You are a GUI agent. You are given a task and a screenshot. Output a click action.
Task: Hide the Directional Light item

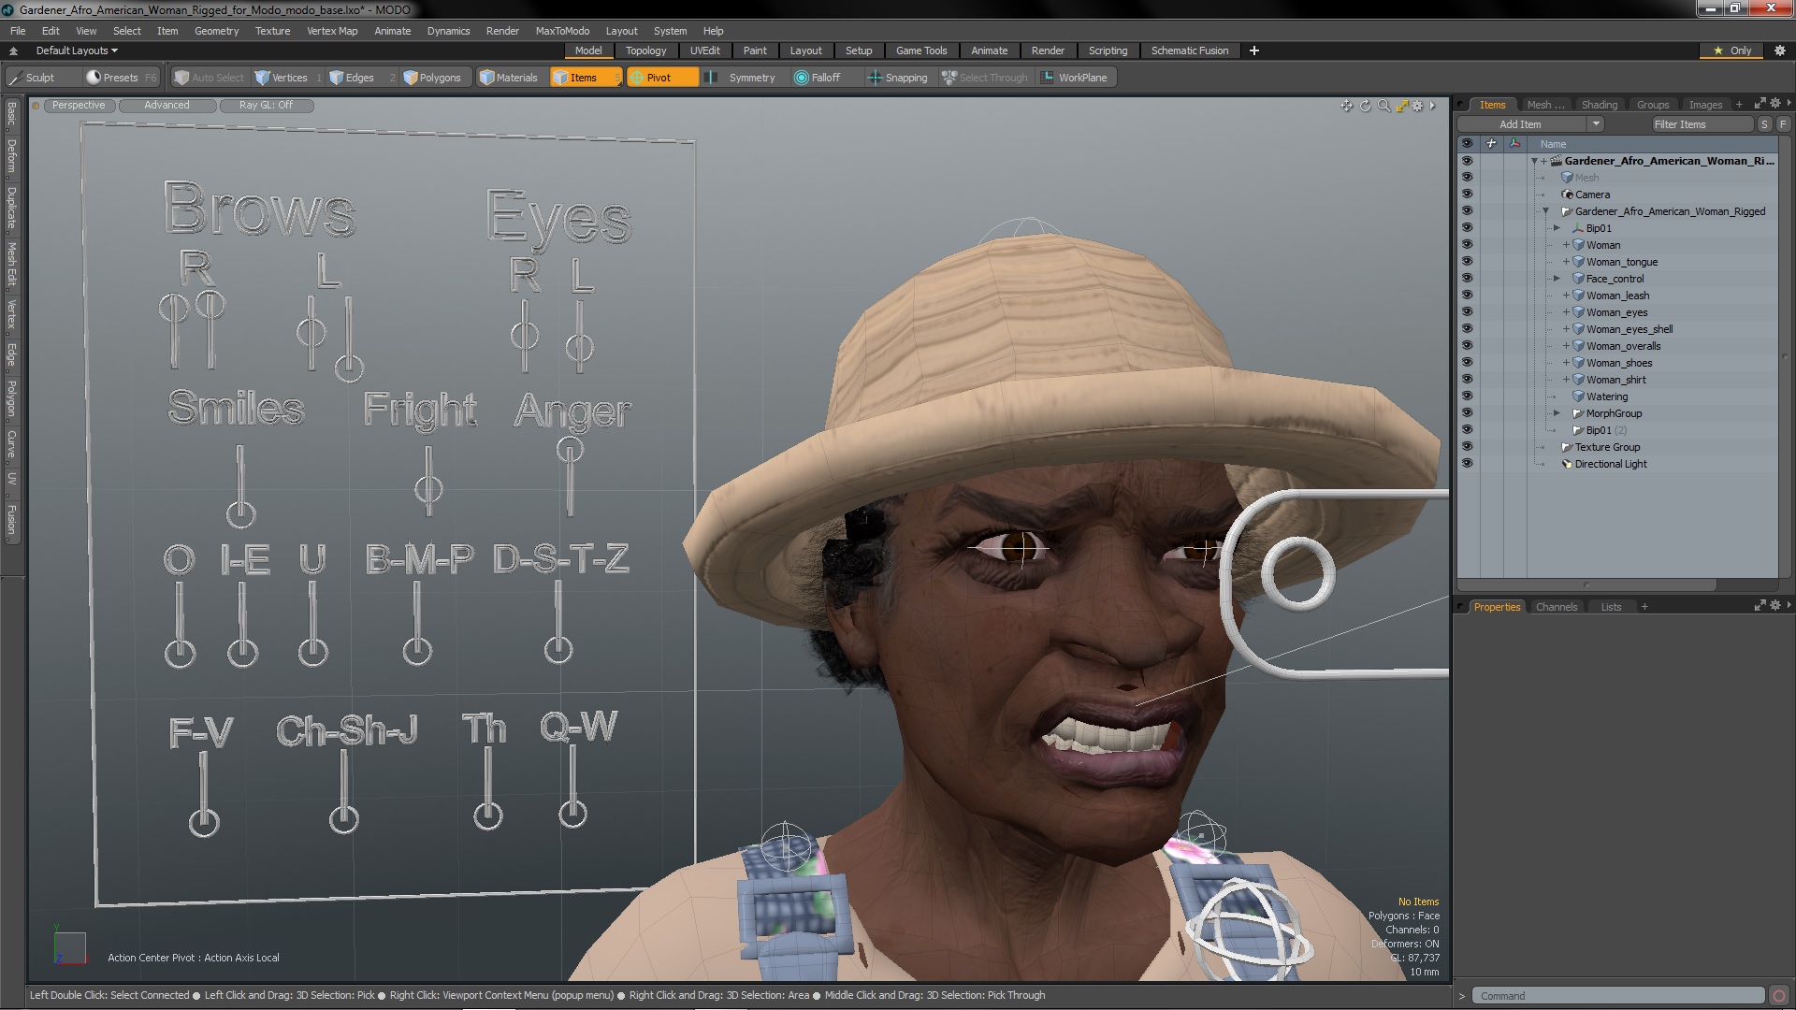click(x=1467, y=464)
